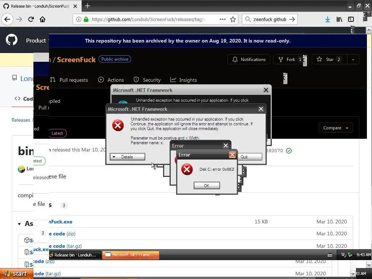
Task: Click the Product menu in GitHub header
Action: pos(36,41)
